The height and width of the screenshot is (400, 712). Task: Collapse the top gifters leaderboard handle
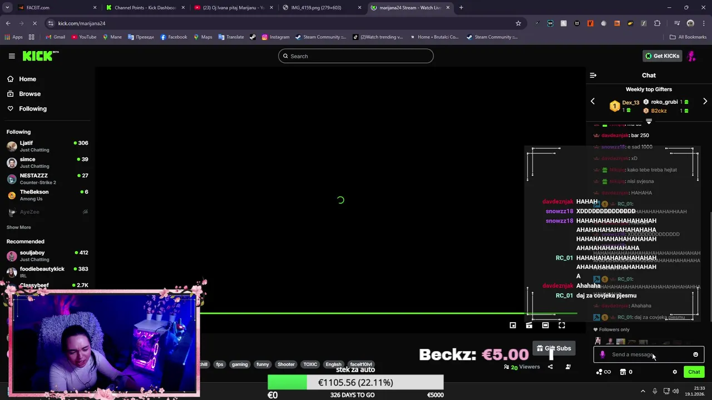pos(649,121)
